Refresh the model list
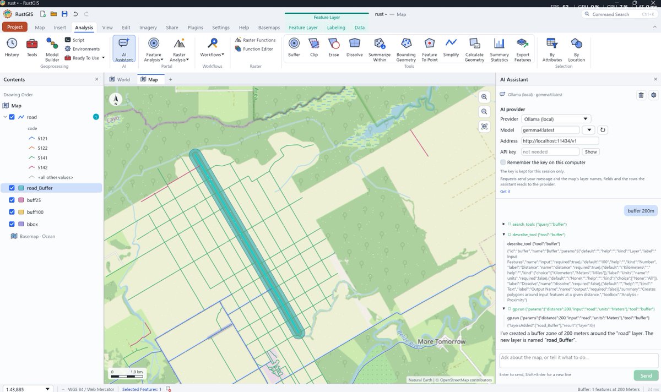 pyautogui.click(x=603, y=130)
